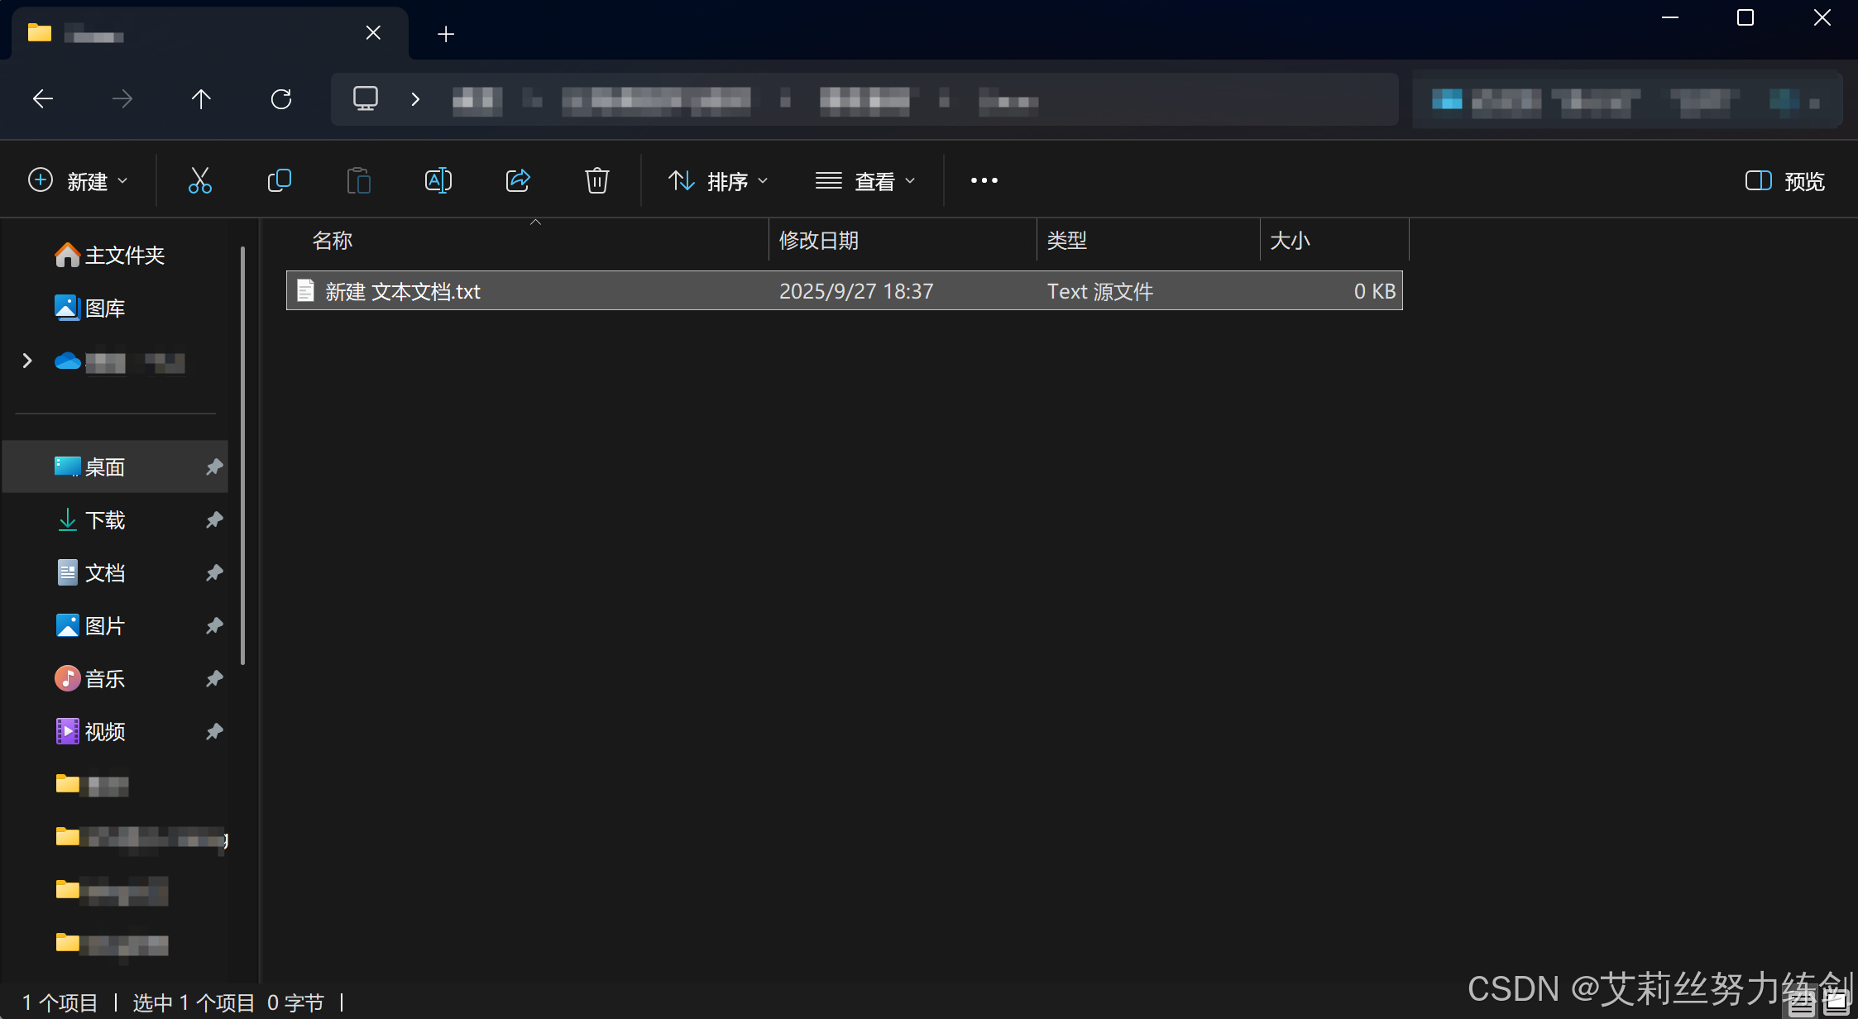1858x1019 pixels.
Task: Click the Cut scissors icon
Action: coord(199,180)
